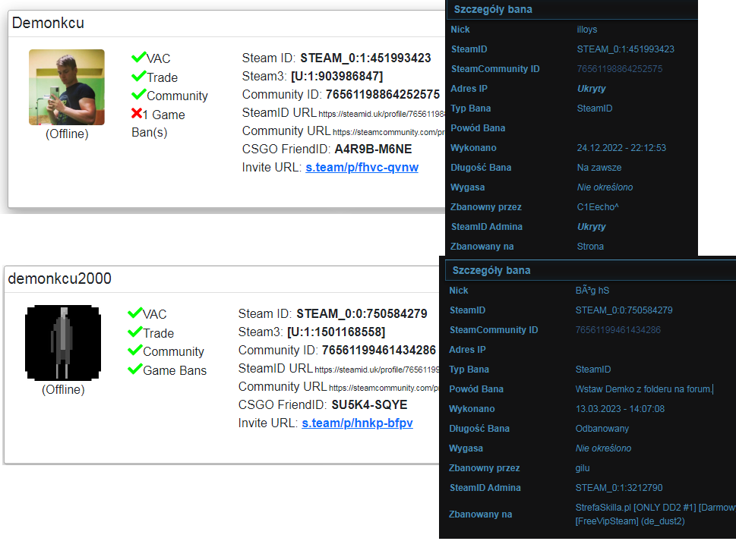The height and width of the screenshot is (560, 736).
Task: Open Demonkcu's Community URL link
Action: point(389,132)
